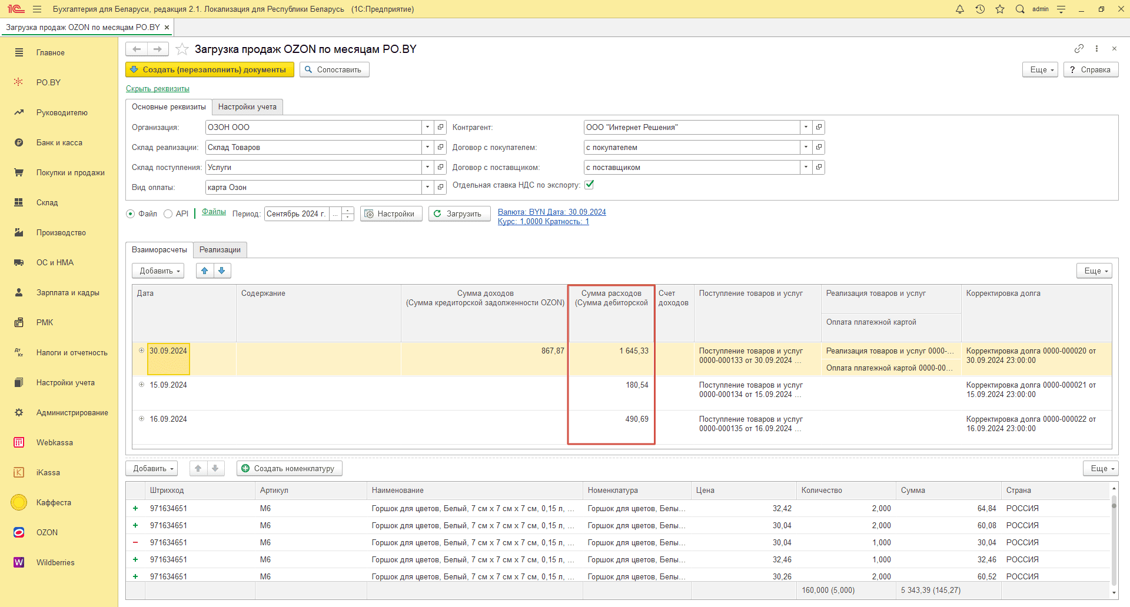Open Еще menu above lower goods table
The width and height of the screenshot is (1130, 607).
1101,468
